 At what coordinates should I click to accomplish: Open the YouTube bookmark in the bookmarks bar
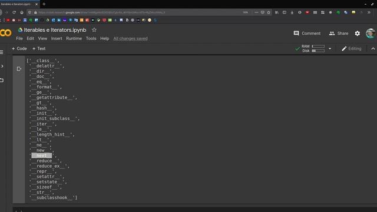point(8,20)
